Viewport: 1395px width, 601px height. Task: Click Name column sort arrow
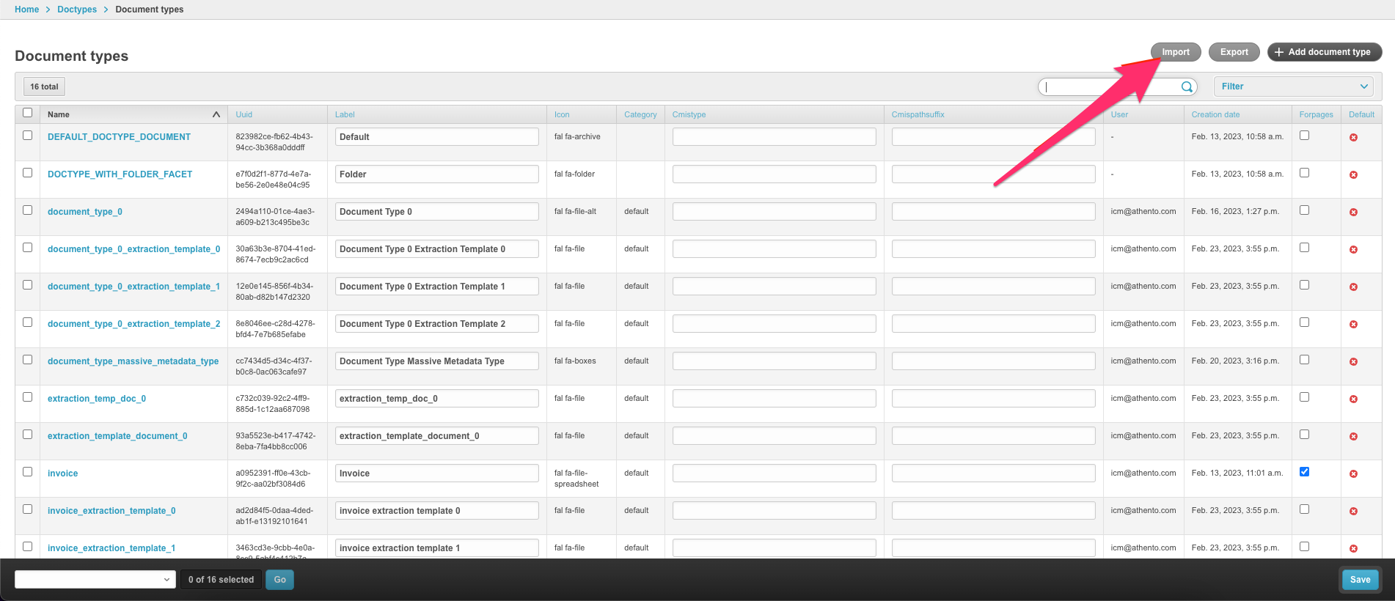coord(216,114)
